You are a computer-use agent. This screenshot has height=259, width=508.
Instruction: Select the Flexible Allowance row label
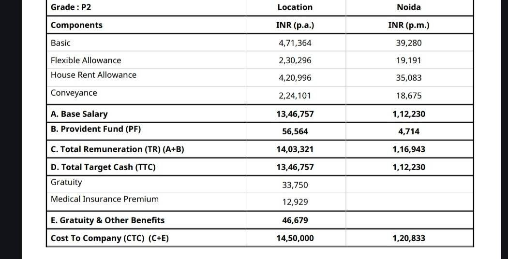86,60
